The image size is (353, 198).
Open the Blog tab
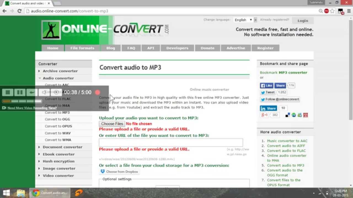[111, 48]
